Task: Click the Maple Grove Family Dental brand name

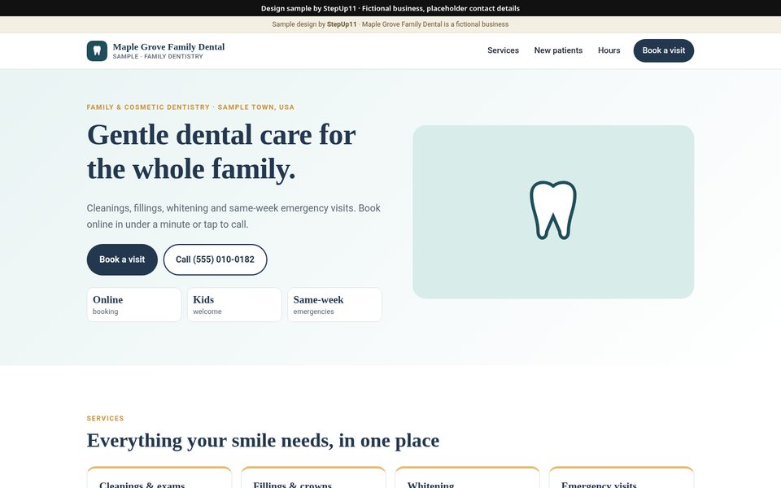Action: pyautogui.click(x=168, y=47)
